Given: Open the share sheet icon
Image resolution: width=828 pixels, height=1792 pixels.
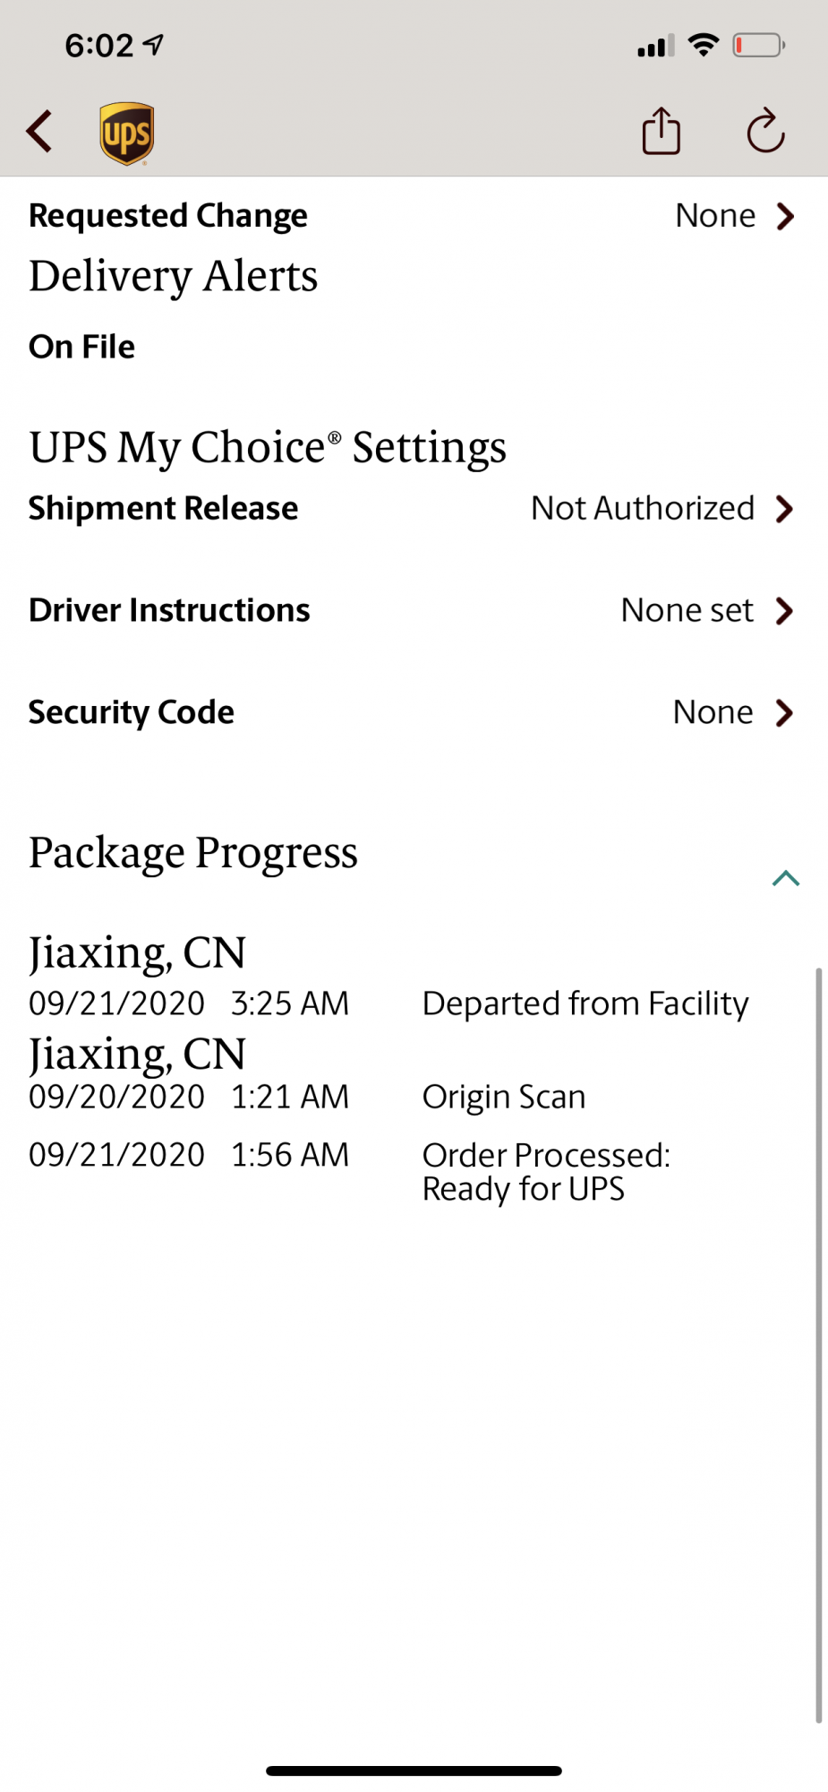Looking at the screenshot, I should pos(662,132).
